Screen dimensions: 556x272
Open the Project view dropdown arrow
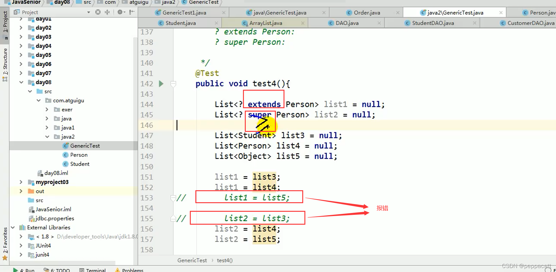[x=88, y=12]
